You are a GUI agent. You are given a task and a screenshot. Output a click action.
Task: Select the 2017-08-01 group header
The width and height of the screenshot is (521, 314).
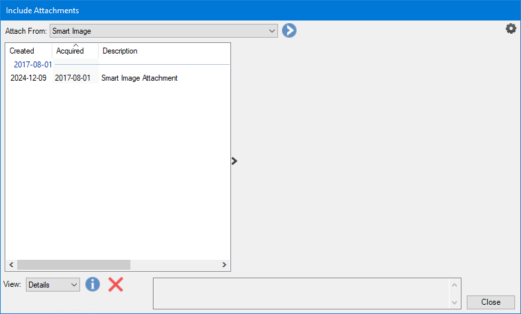(32, 65)
